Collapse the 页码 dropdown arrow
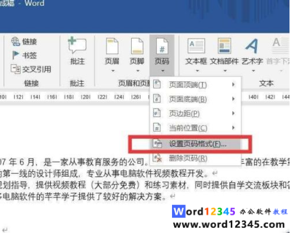Viewport: 290px width, 233px height. [x=162, y=71]
